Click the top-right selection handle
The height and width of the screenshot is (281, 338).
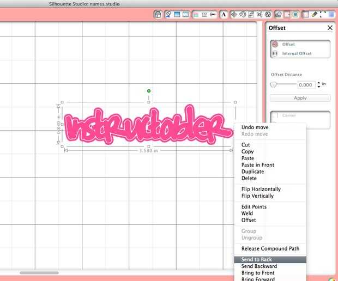[x=235, y=102]
